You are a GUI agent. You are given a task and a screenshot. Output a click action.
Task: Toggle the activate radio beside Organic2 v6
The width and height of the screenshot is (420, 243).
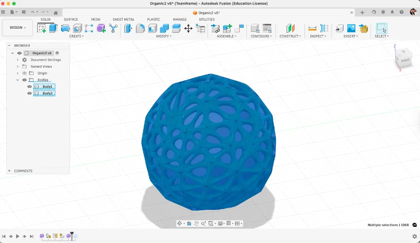[57, 53]
